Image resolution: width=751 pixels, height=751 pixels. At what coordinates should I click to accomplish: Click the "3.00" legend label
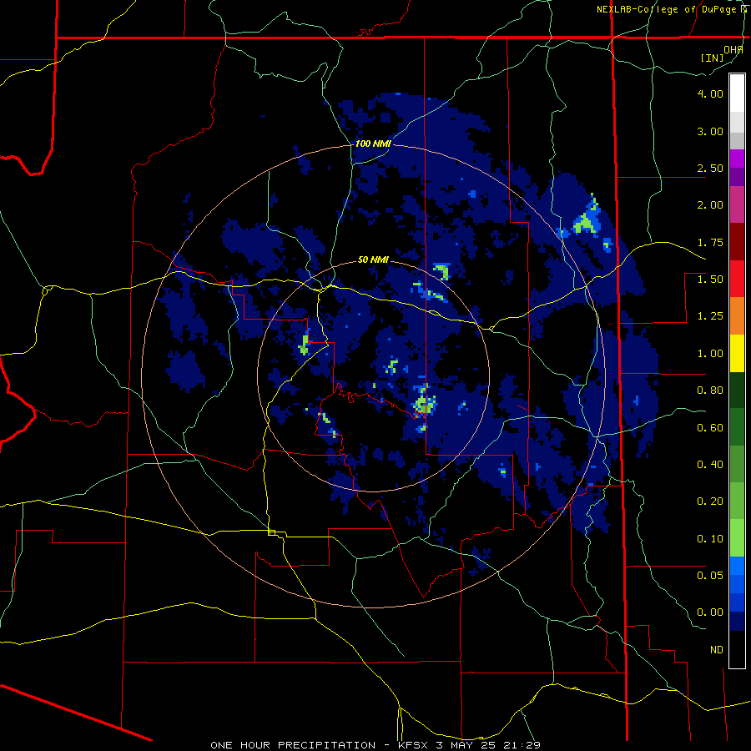tap(710, 131)
